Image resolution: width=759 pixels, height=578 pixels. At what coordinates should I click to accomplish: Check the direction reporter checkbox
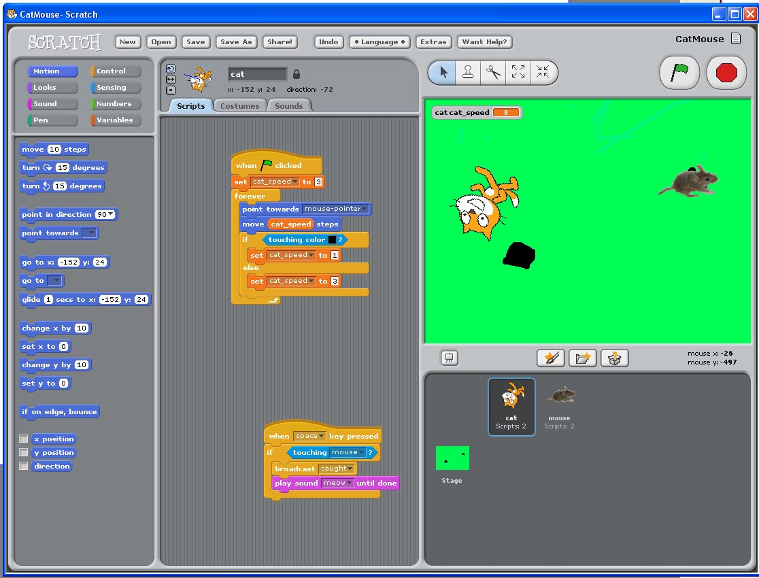click(24, 466)
